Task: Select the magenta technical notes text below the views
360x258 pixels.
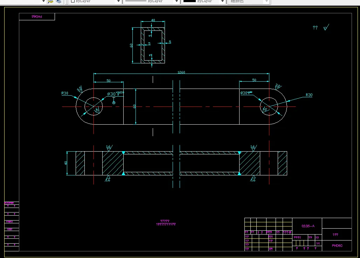Action: [x=166, y=223]
